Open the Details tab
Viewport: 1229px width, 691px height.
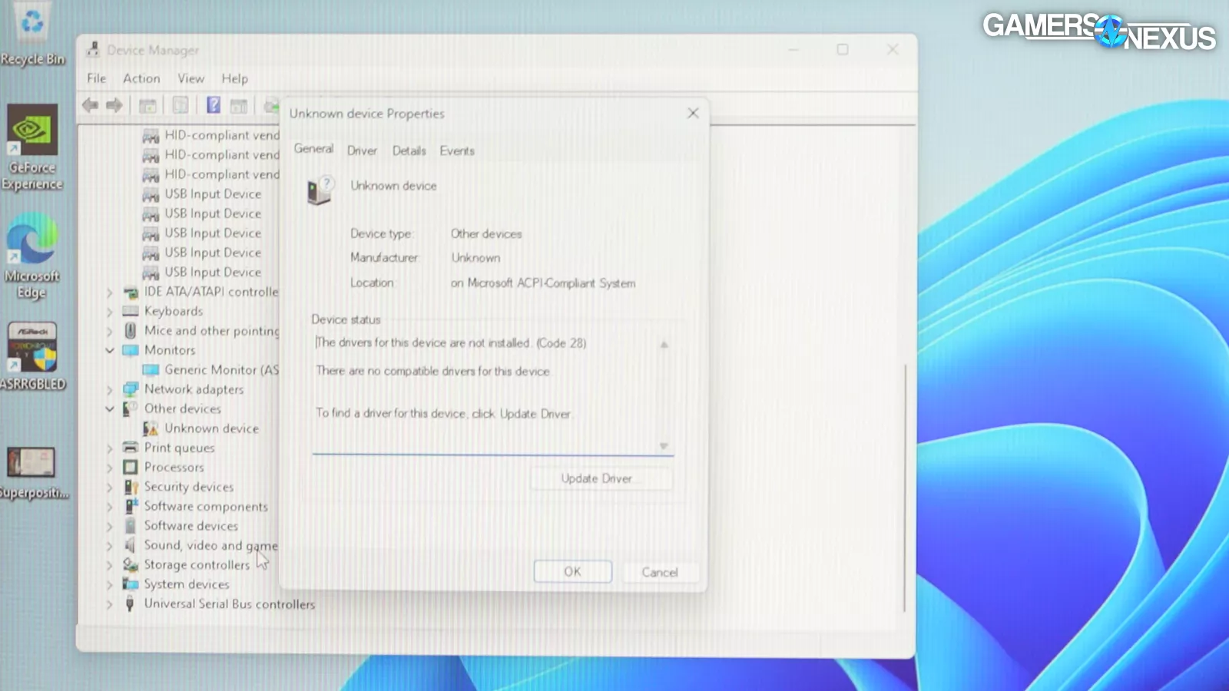(409, 150)
